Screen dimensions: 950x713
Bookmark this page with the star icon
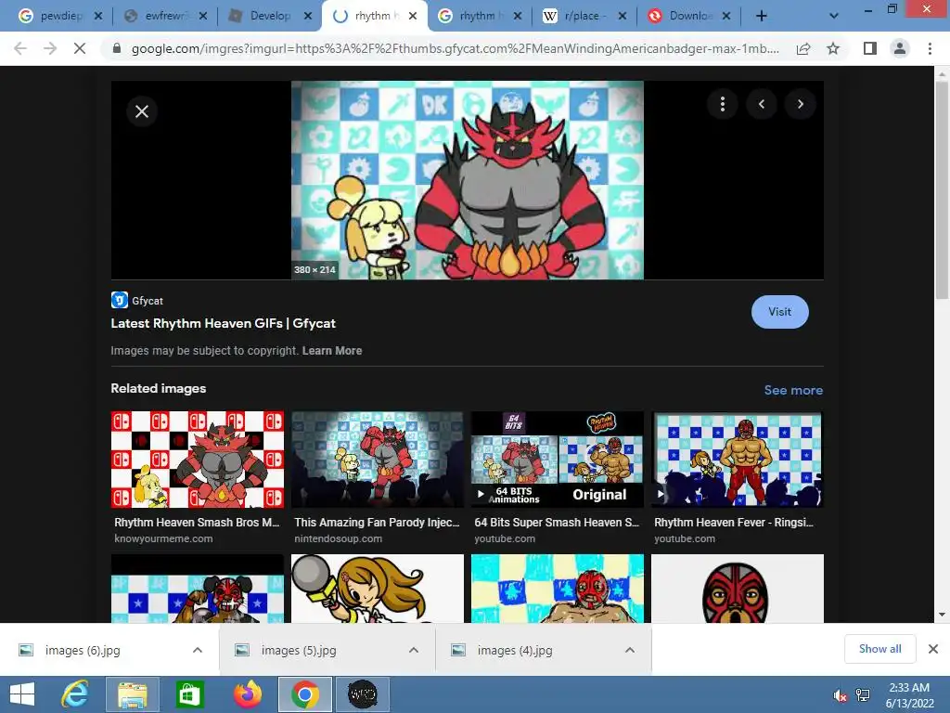[x=833, y=48]
